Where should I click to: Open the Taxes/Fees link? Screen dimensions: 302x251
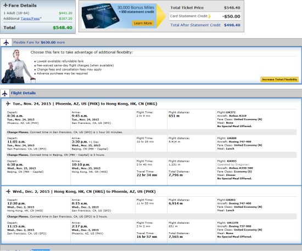pos(30,19)
